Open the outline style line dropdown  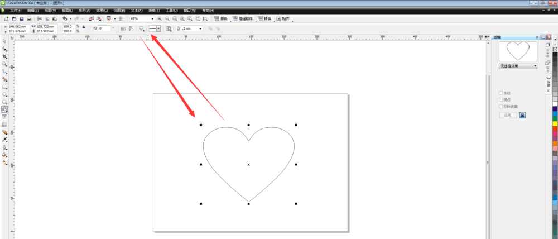click(x=158, y=28)
